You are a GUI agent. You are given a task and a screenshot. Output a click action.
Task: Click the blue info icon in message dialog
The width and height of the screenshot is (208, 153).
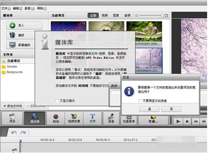click(129, 92)
